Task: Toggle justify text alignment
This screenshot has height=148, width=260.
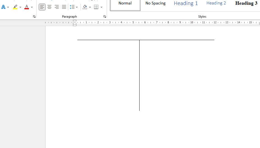Action: [64, 7]
